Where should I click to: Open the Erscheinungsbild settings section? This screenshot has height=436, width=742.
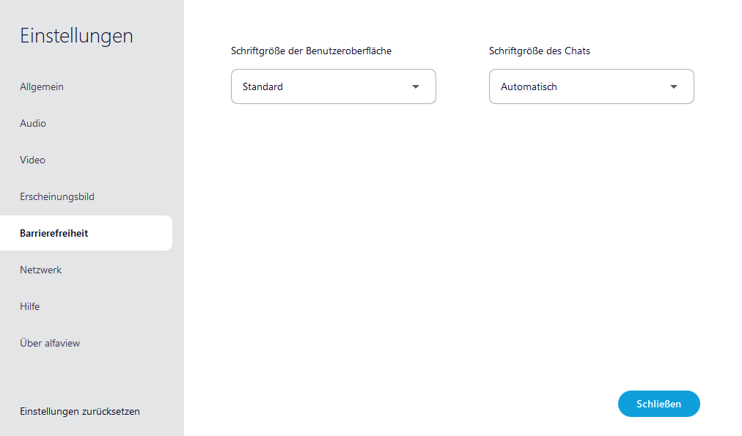[x=58, y=196]
